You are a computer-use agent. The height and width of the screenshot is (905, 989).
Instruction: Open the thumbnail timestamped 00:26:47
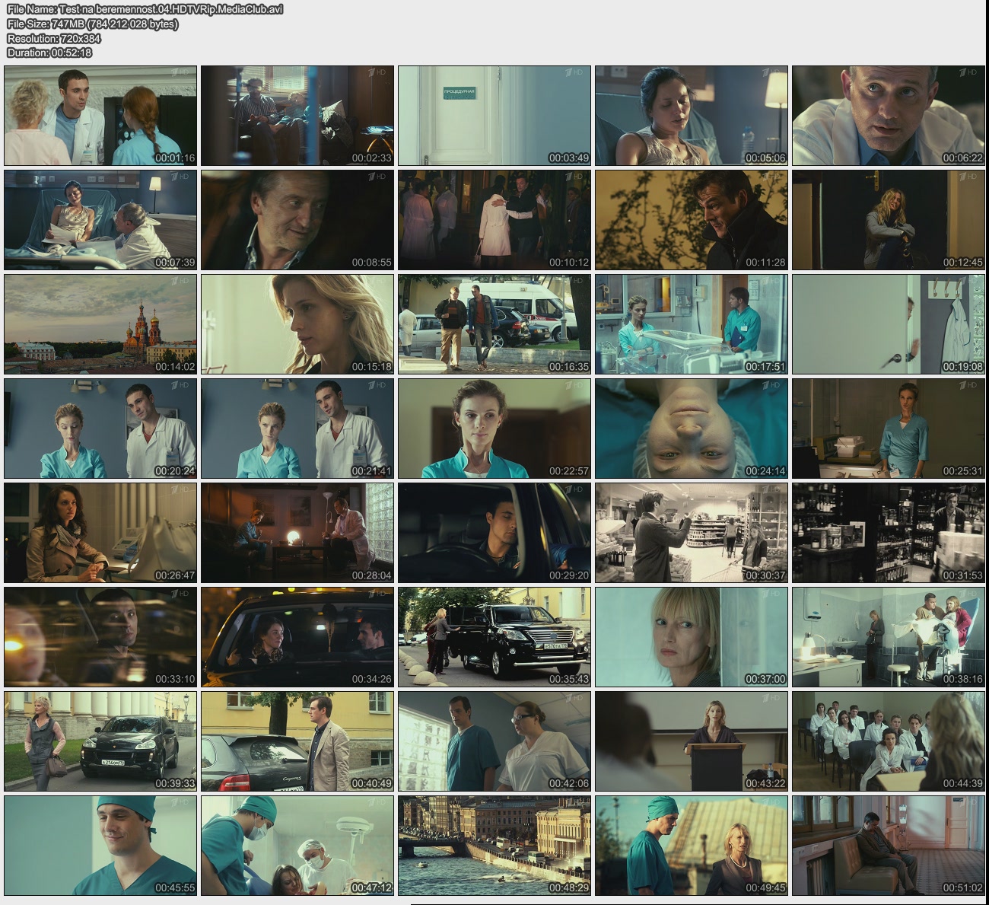point(100,533)
